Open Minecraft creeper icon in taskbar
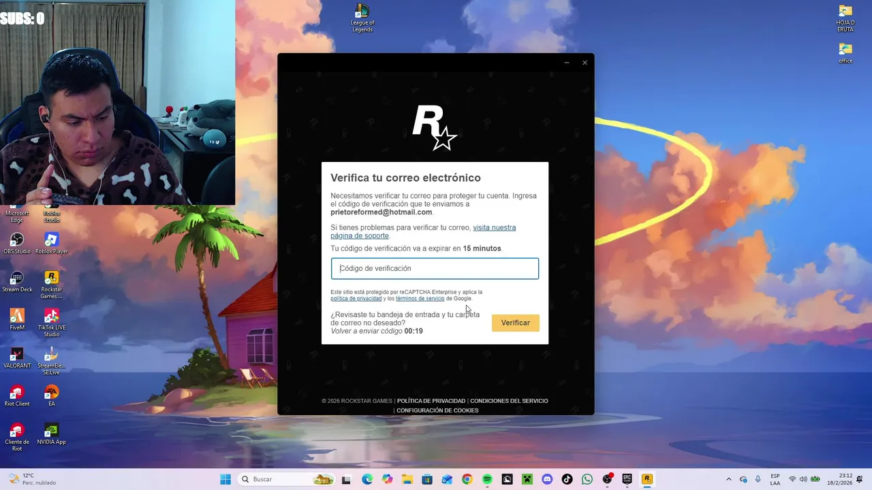This screenshot has width=872, height=490. (527, 479)
